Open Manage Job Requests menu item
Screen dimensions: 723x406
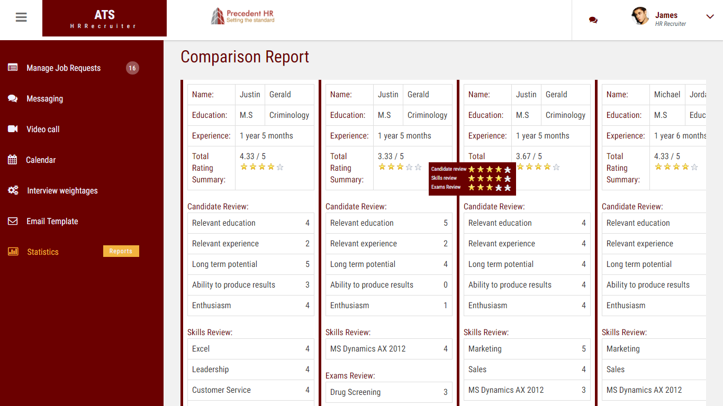(64, 68)
